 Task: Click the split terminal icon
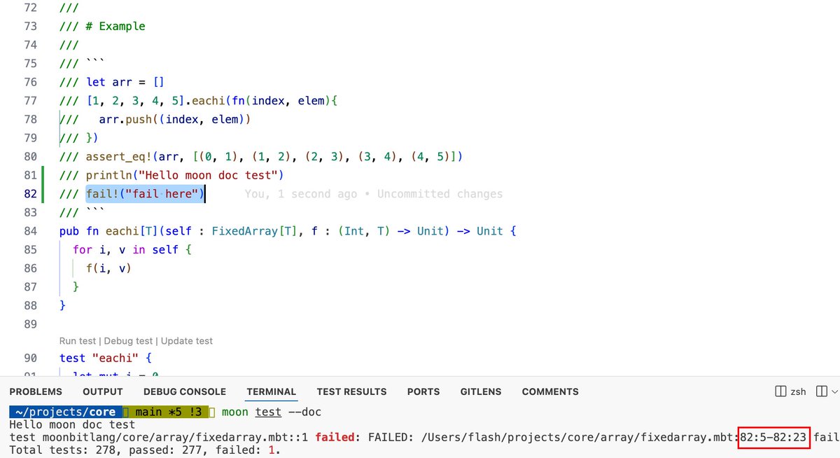pos(821,391)
